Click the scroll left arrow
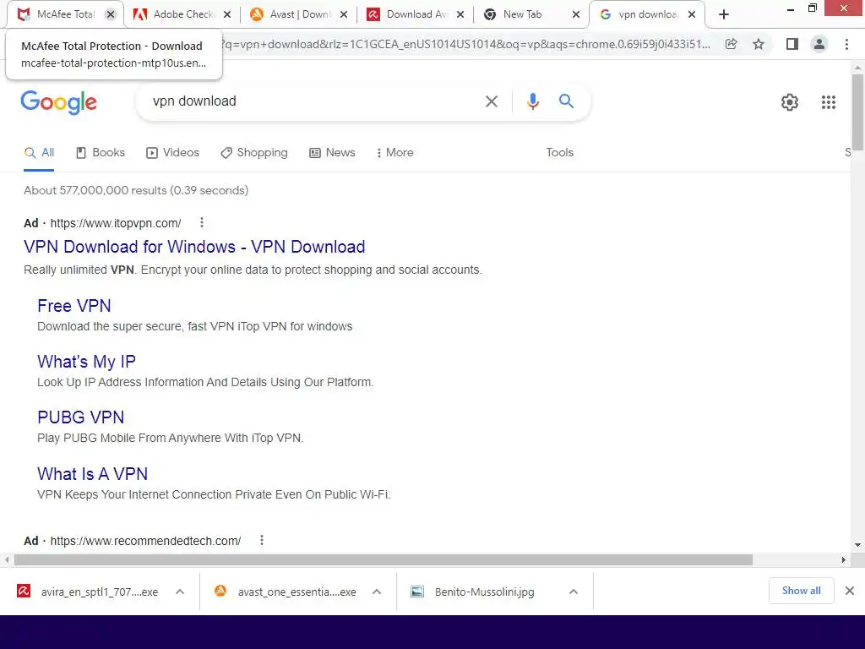This screenshot has width=865, height=649. click(x=7, y=560)
